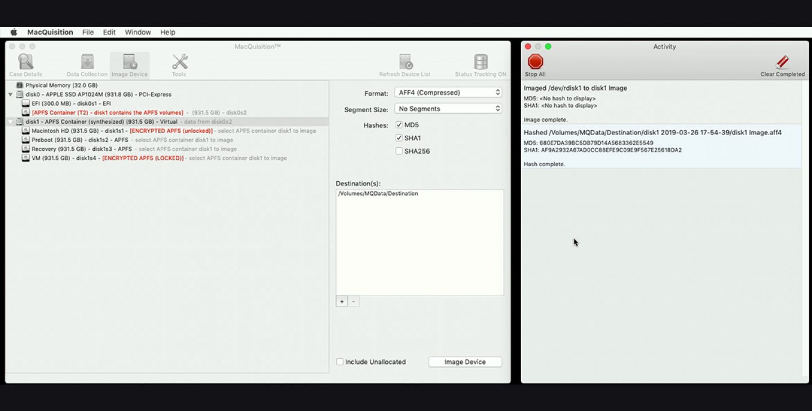Click the Recovery volume icon
This screenshot has width=812, height=411.
click(26, 149)
